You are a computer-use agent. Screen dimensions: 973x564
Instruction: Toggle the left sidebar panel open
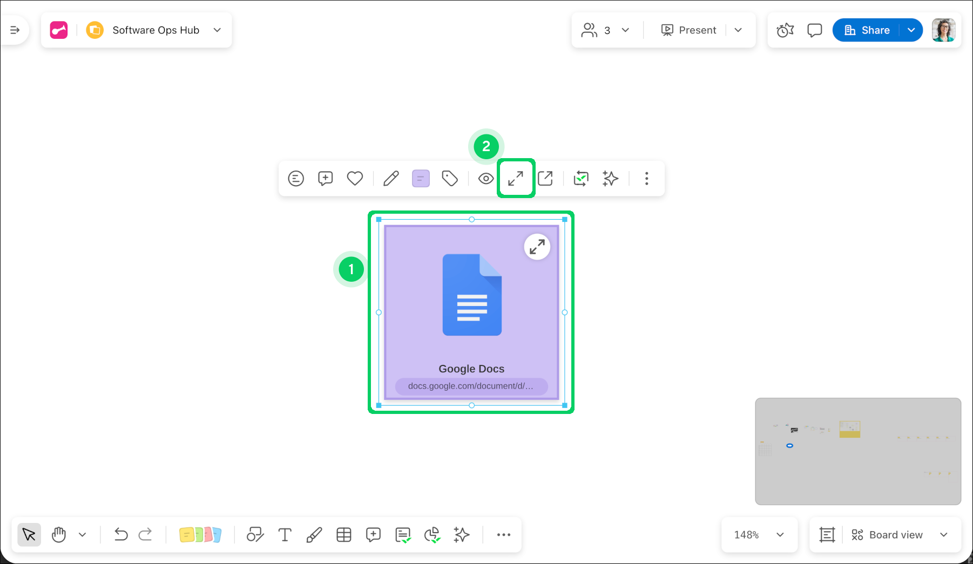[x=15, y=30]
